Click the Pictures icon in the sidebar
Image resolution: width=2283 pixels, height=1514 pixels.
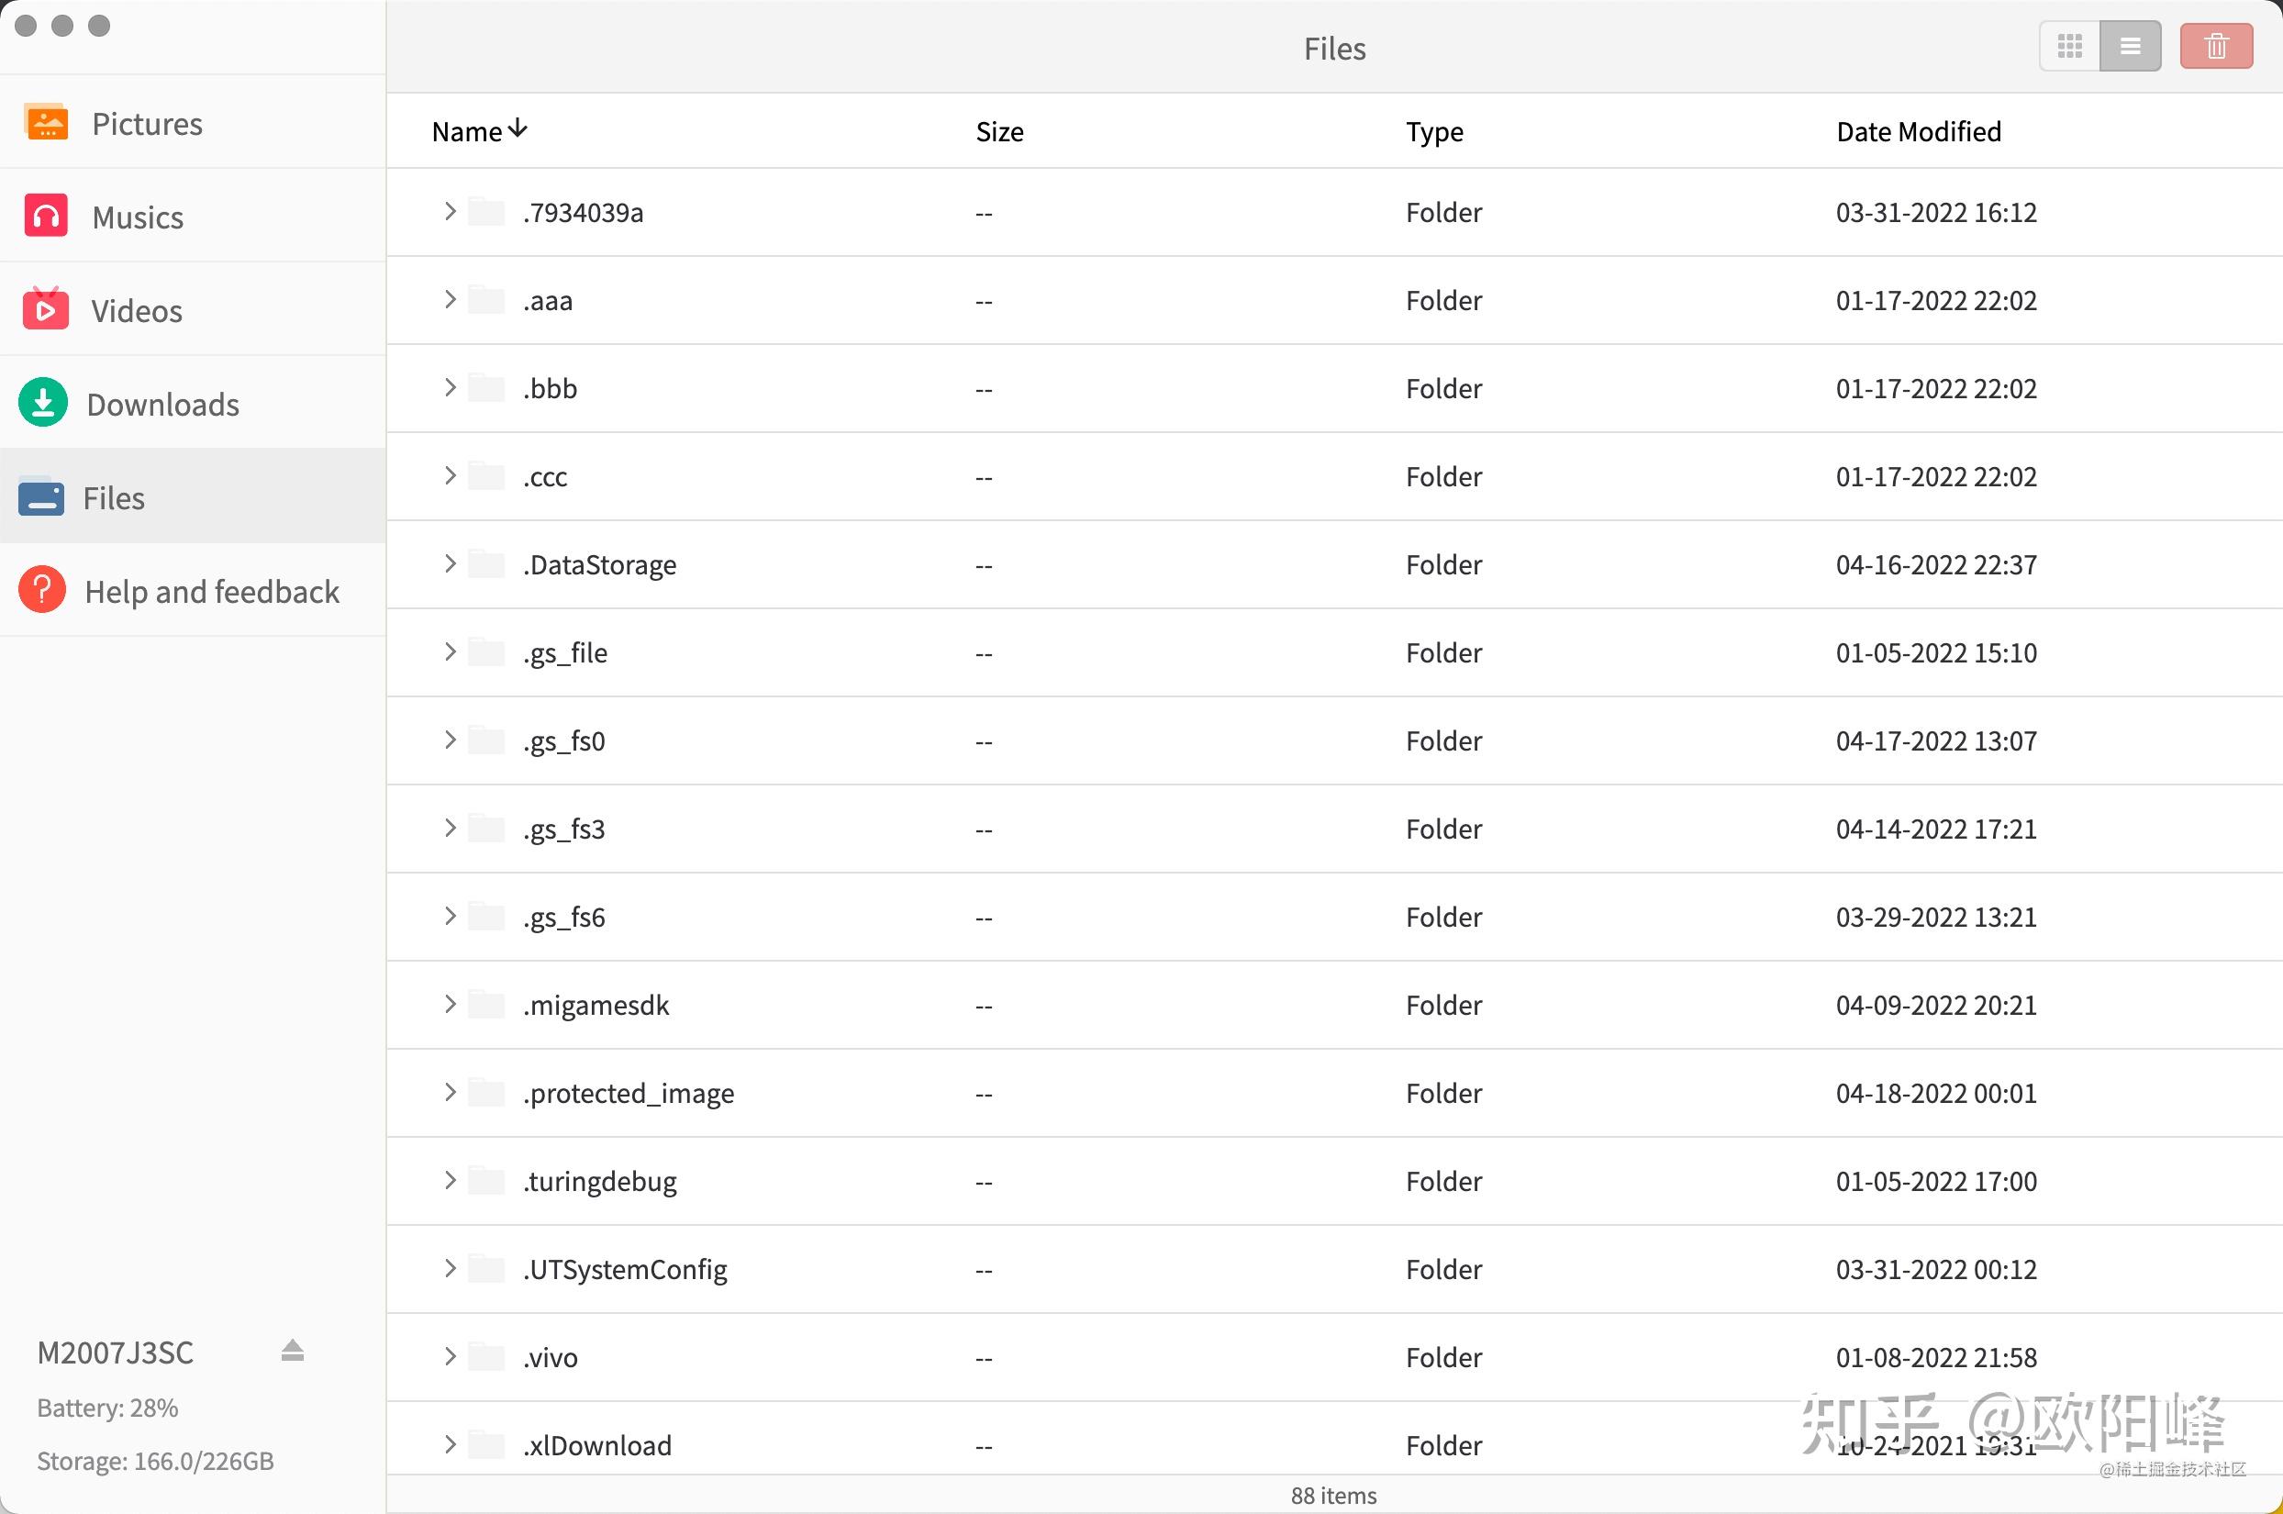click(46, 123)
